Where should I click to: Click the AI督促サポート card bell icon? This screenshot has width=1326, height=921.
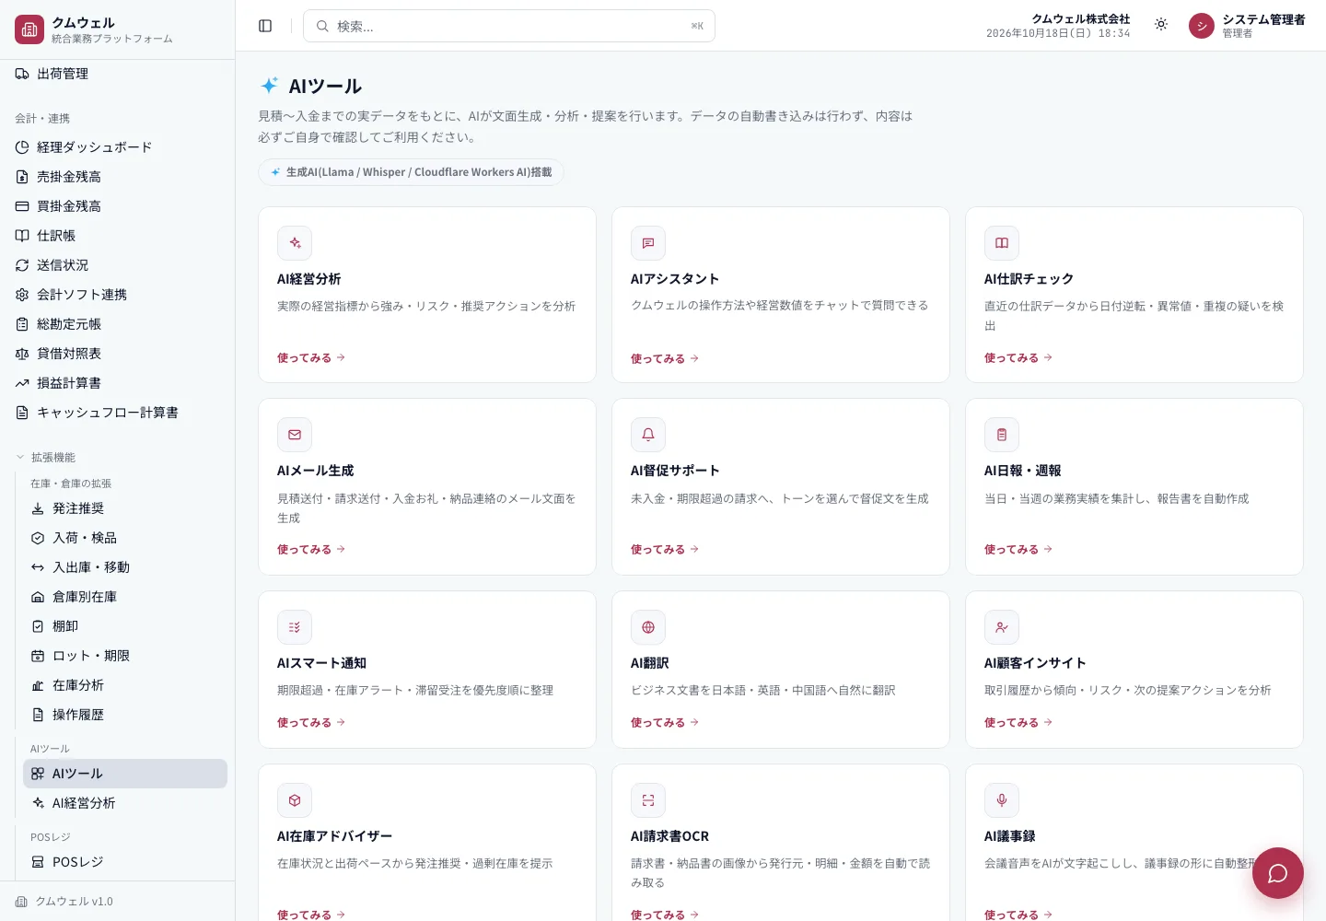pos(648,435)
